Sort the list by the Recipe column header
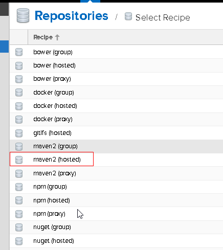This screenshot has height=250, width=223. [x=43, y=37]
